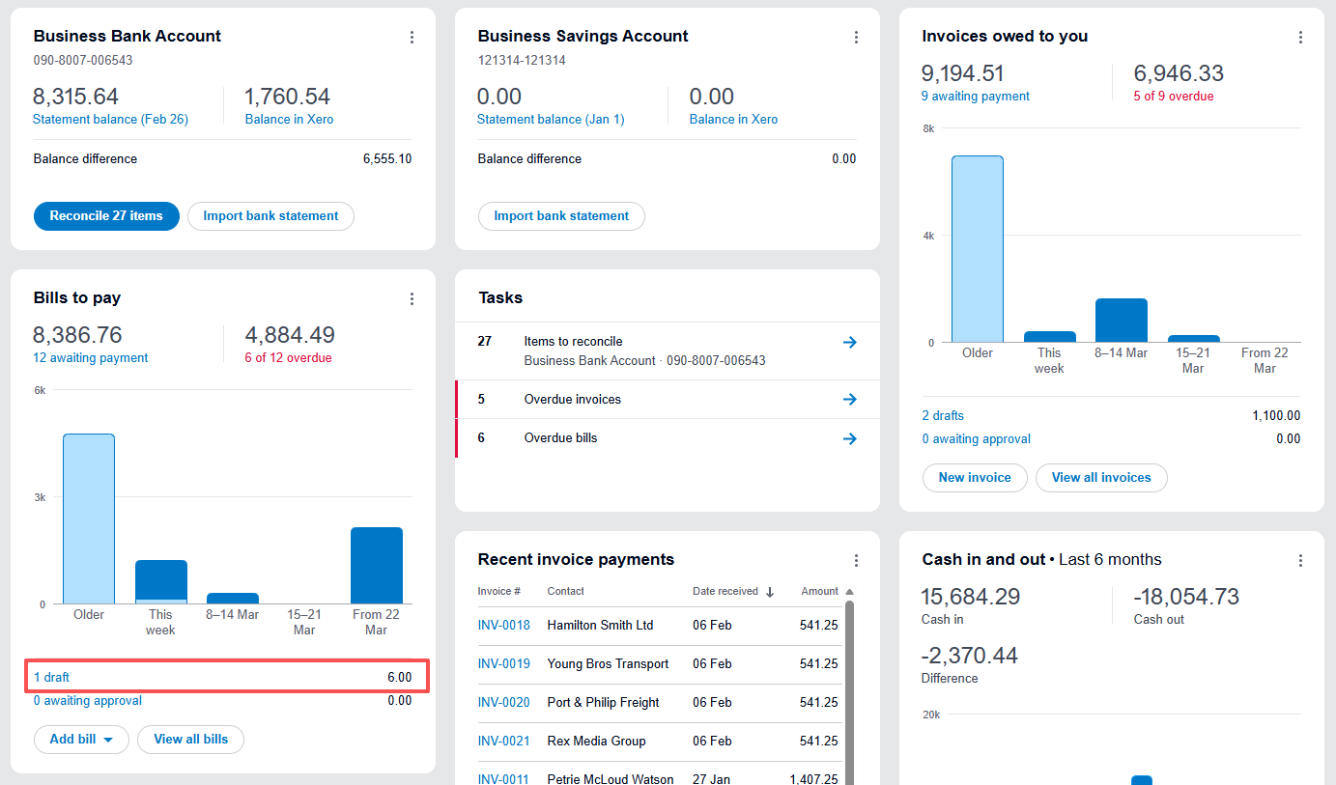The width and height of the screenshot is (1336, 785).
Task: Open the Business Savings Account options menu
Action: click(x=857, y=37)
